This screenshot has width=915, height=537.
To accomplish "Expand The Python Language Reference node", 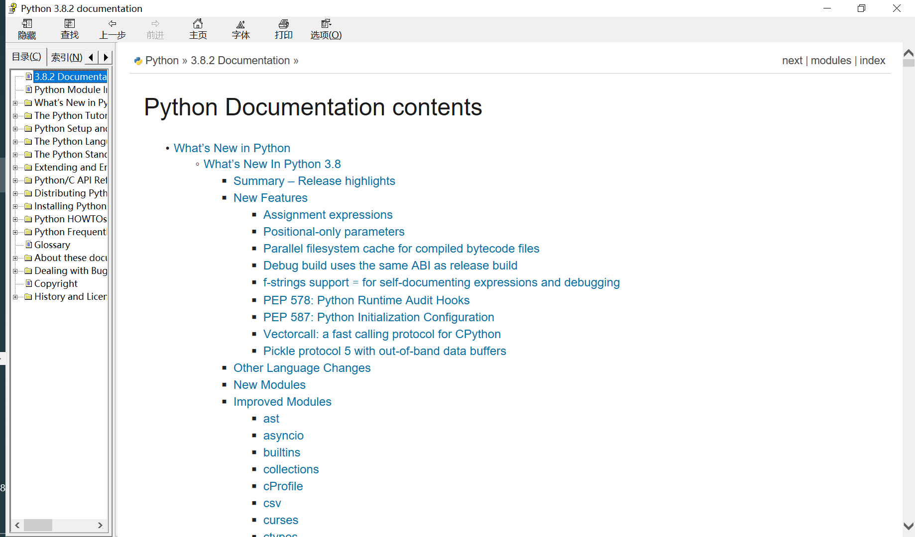I will click(x=15, y=142).
